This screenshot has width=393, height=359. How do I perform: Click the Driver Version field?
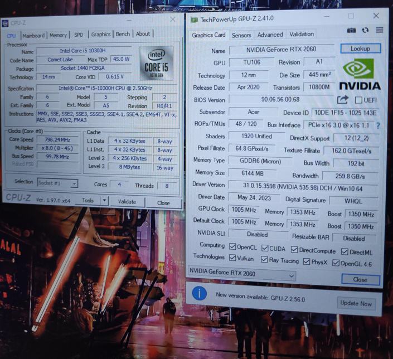303,187
